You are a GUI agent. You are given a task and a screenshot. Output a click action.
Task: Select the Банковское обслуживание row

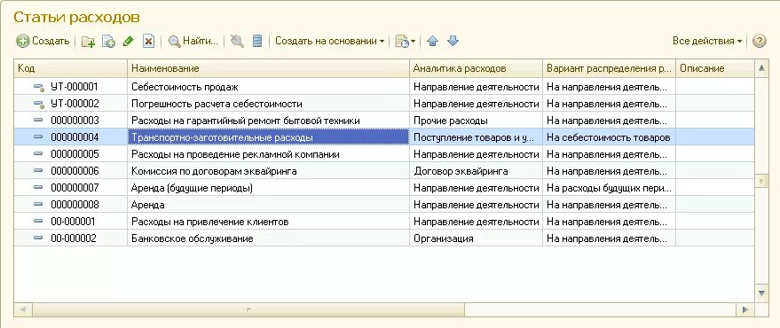click(384, 238)
